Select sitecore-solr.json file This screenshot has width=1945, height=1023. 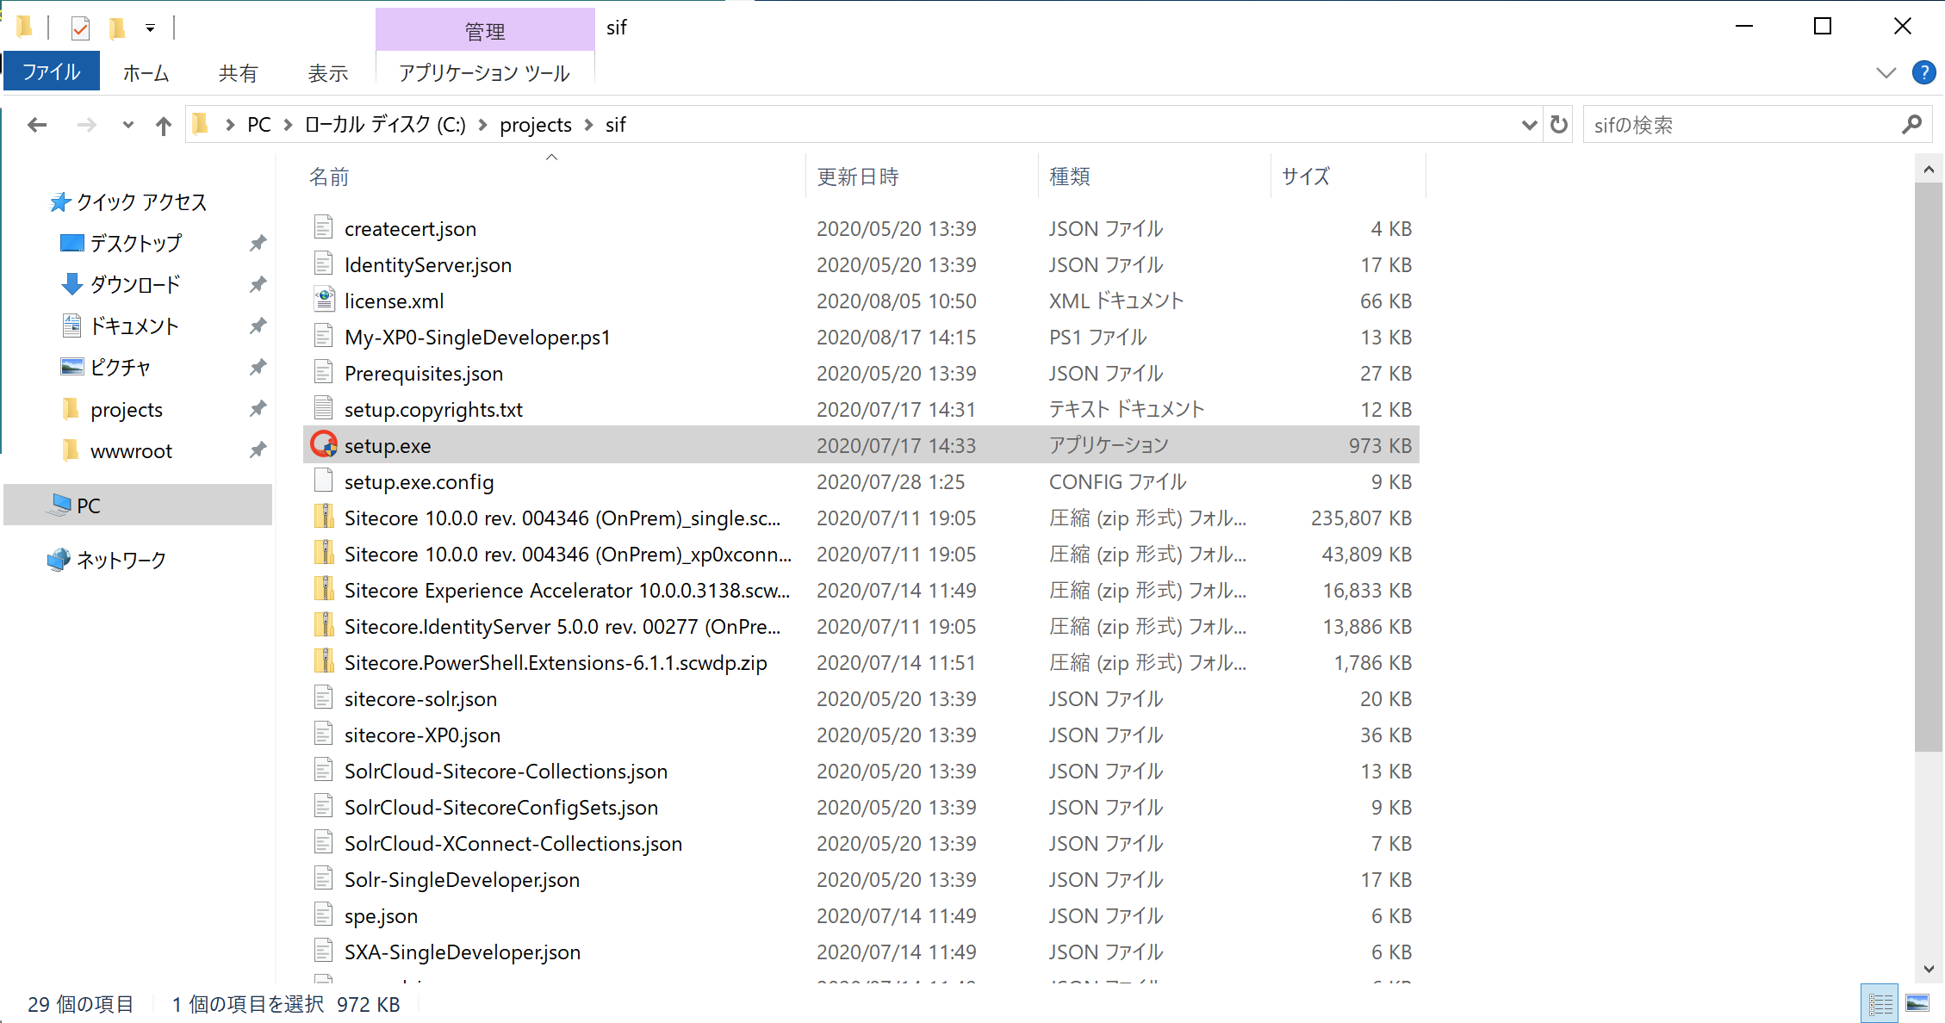[x=420, y=698]
